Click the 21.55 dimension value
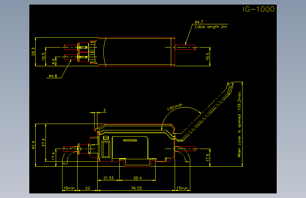 108,178
